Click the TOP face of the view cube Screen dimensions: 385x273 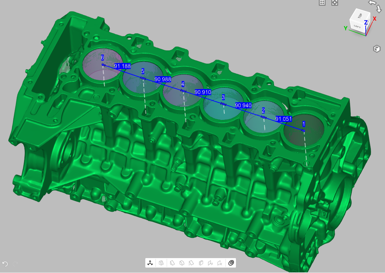pos(360,15)
